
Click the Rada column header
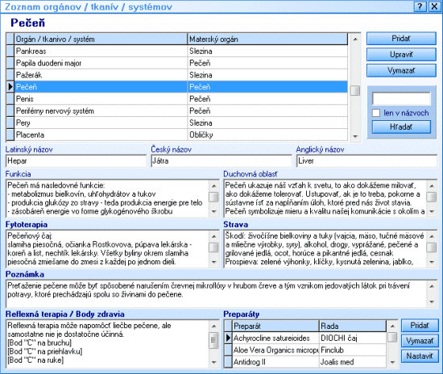click(x=353, y=326)
